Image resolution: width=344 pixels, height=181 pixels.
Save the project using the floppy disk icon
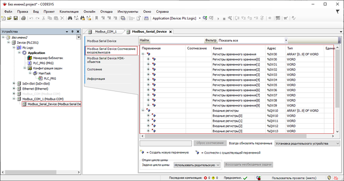click(x=16, y=18)
